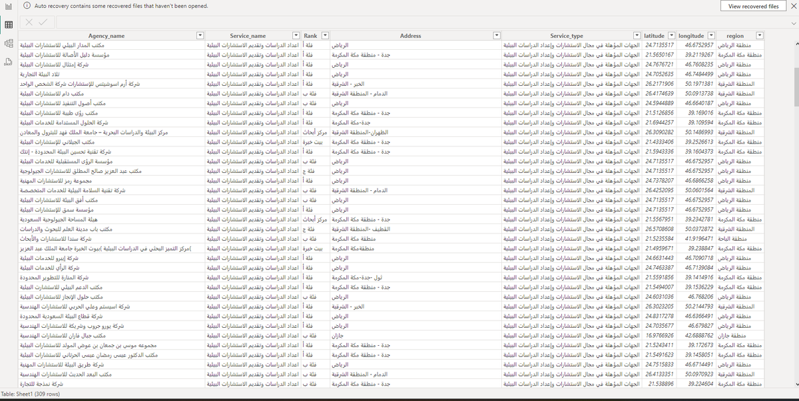This screenshot has height=401, width=799.
Task: Open longitude column filter dropdown
Action: pos(711,35)
